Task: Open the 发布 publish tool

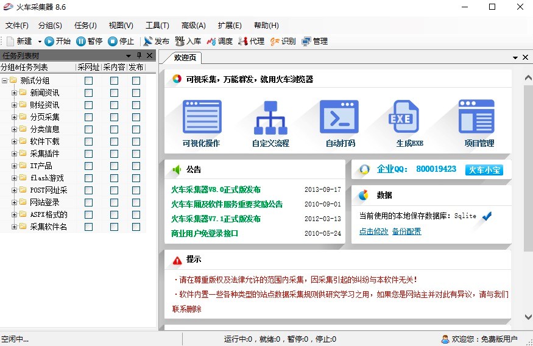Action: 156,41
